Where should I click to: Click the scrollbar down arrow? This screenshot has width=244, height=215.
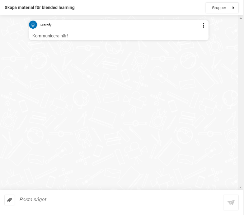click(241, 187)
